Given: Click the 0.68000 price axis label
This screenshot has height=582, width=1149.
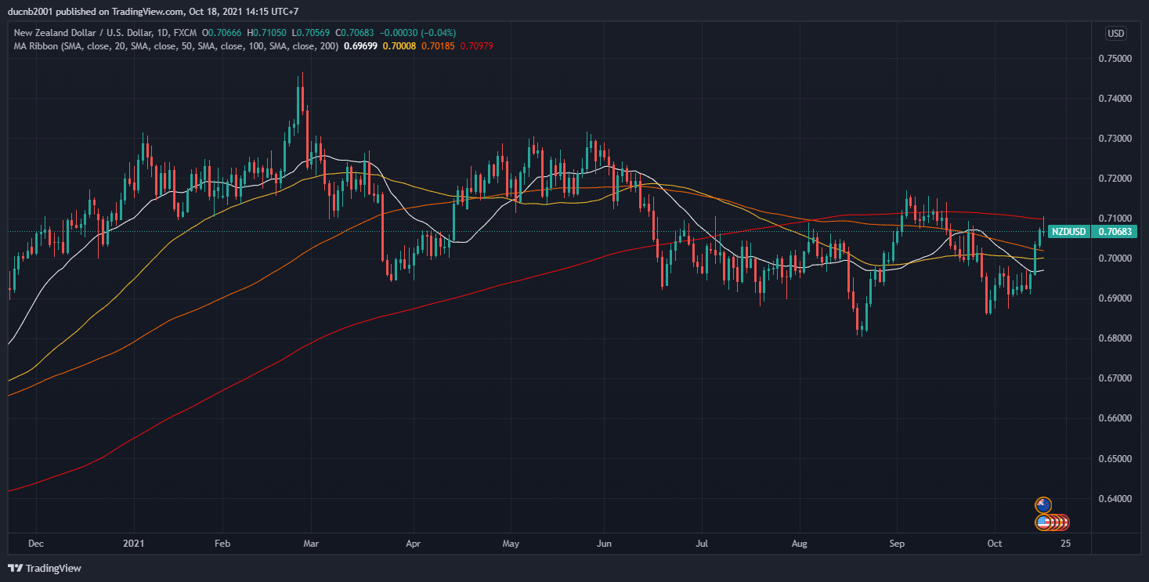Looking at the screenshot, I should (1115, 338).
